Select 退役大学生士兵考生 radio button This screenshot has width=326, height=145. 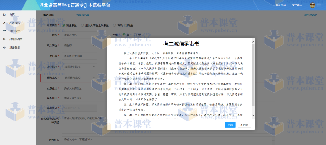(82, 25)
